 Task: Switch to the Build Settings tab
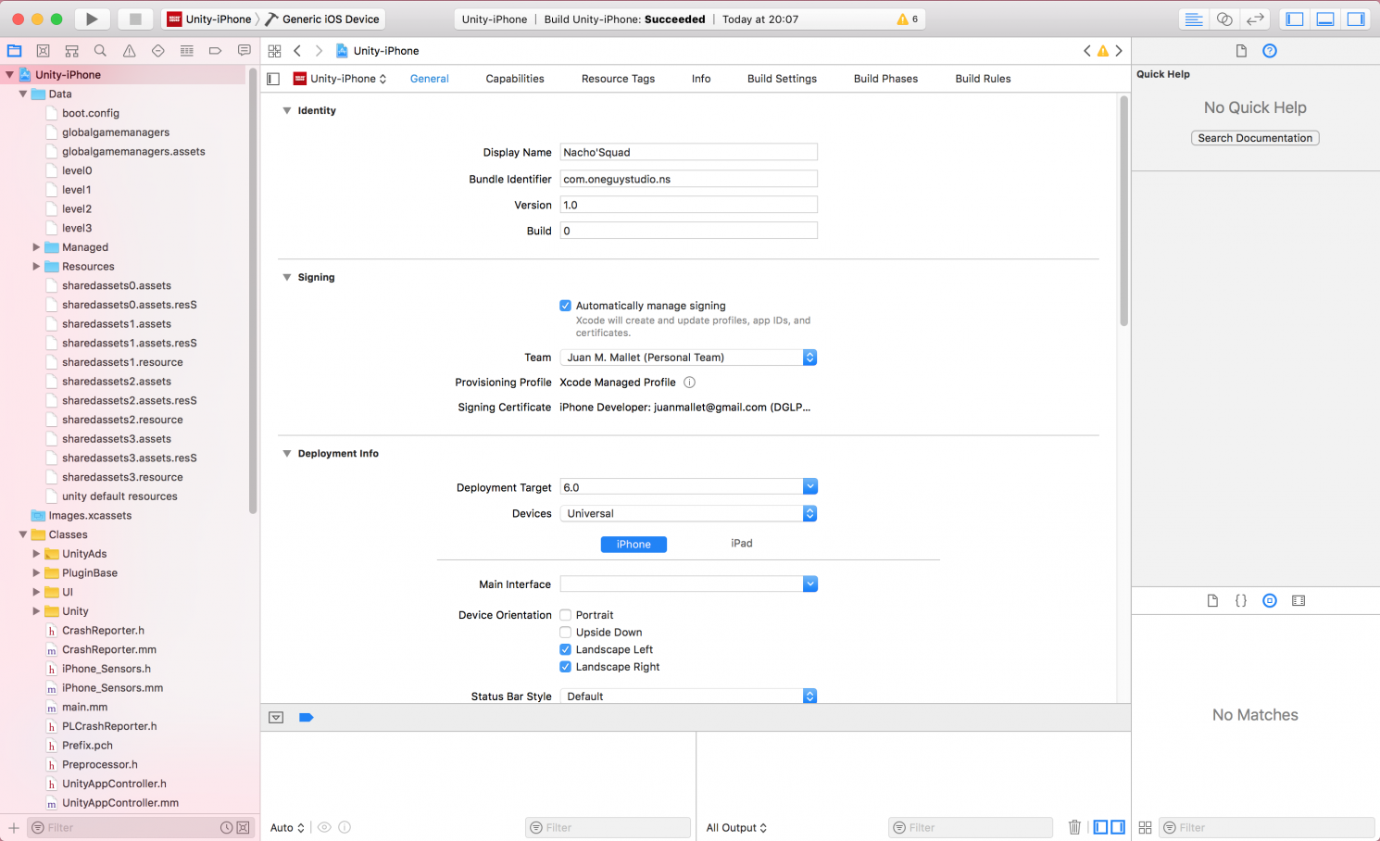coord(782,79)
